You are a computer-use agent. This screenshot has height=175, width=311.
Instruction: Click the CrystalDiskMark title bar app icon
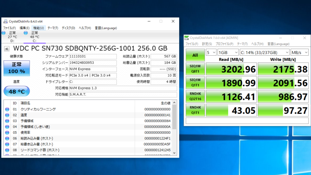[187, 38]
